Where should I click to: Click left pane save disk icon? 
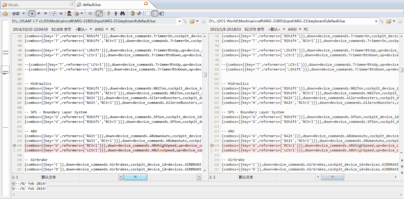204,21
